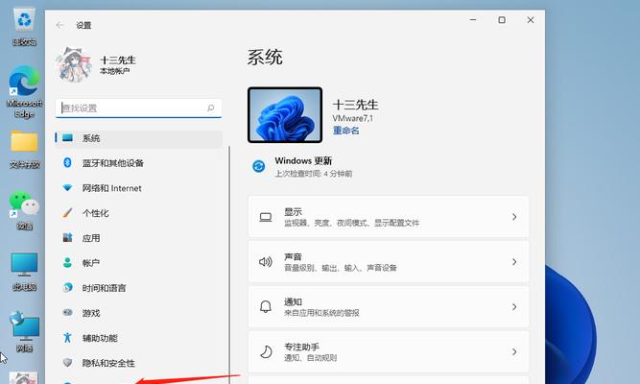
Task: Select the Recycle Bin desktop icon
Action: [x=25, y=27]
